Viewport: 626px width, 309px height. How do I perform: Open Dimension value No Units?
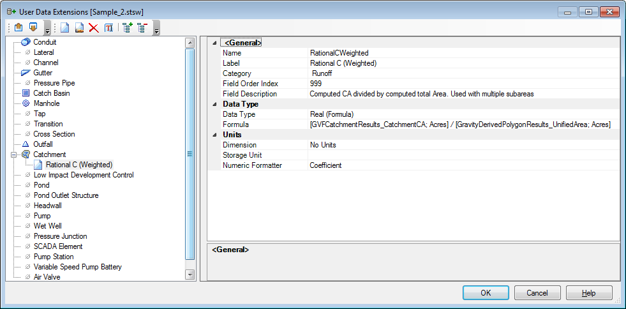(x=463, y=145)
